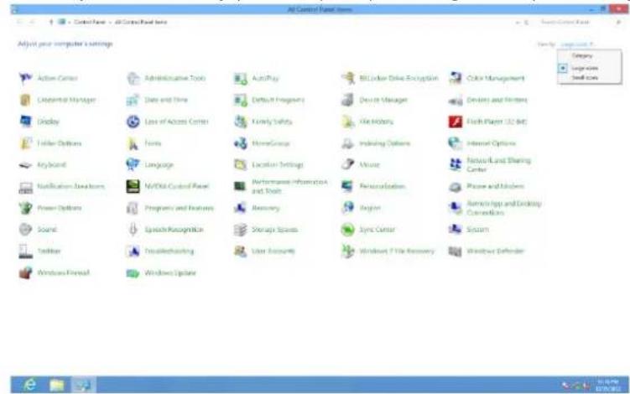Open Region settings
This screenshot has height=394, width=630.
tap(361, 208)
